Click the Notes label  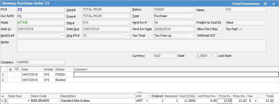pos(5,42)
